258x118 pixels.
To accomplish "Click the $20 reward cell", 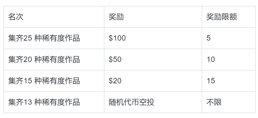I will (115, 81).
